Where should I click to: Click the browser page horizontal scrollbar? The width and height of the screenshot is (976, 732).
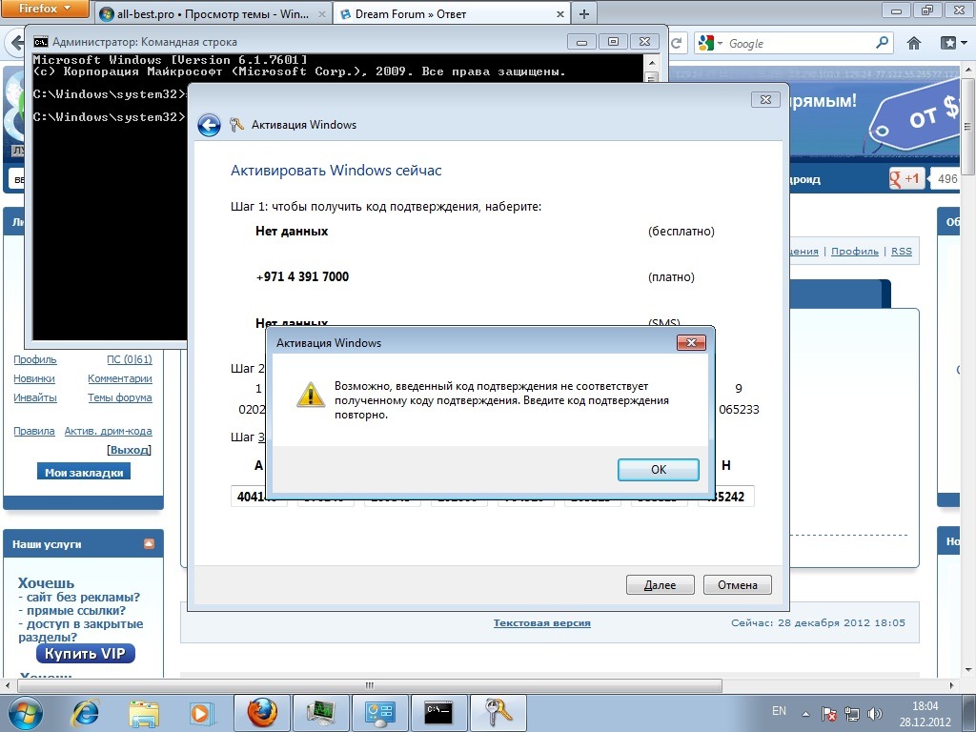(370, 685)
